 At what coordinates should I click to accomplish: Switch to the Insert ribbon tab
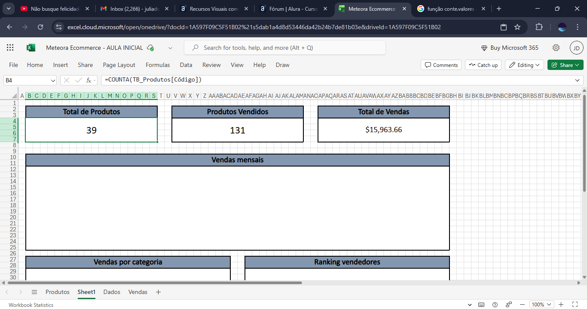(61, 65)
